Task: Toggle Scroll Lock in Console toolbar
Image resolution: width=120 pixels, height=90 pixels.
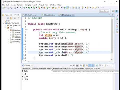Action: pos(84,65)
